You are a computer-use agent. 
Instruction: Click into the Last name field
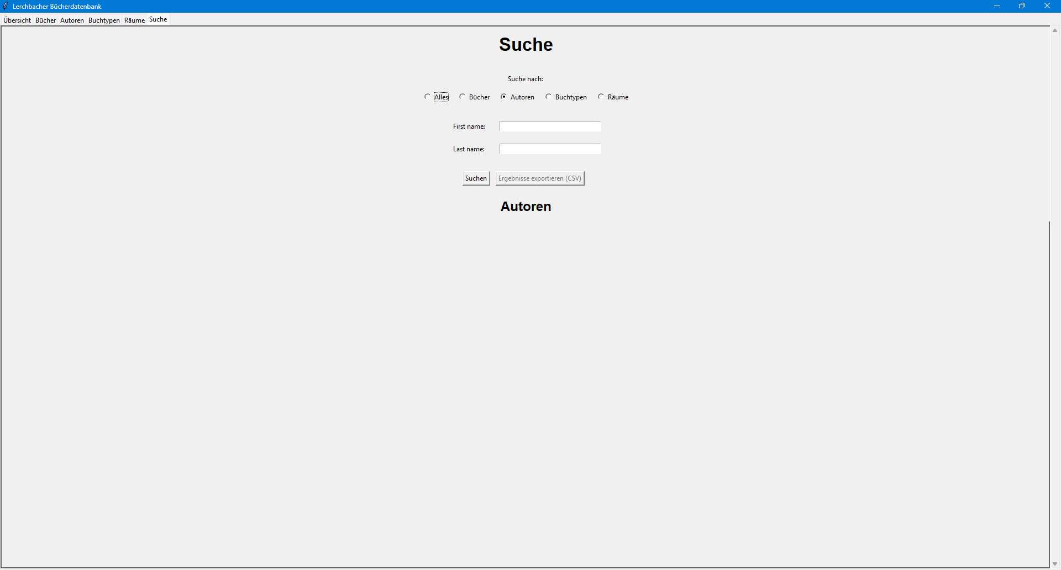[550, 149]
